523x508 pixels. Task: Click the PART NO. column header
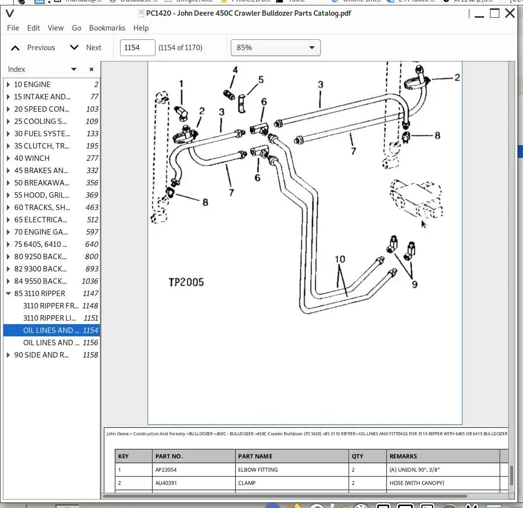193,456
